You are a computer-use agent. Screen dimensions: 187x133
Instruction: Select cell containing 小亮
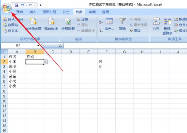coord(17,86)
